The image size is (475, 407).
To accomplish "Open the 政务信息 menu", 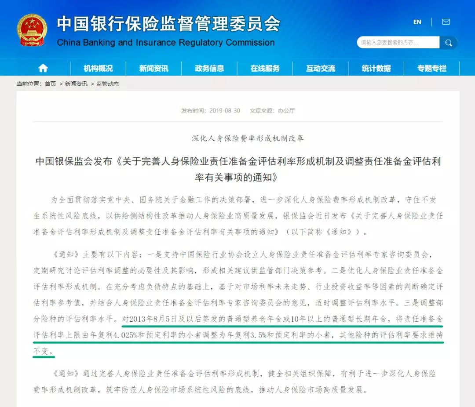I will (x=209, y=69).
